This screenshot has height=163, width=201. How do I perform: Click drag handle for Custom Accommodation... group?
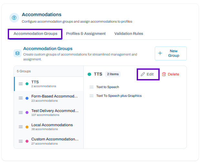pyautogui.click(x=21, y=141)
